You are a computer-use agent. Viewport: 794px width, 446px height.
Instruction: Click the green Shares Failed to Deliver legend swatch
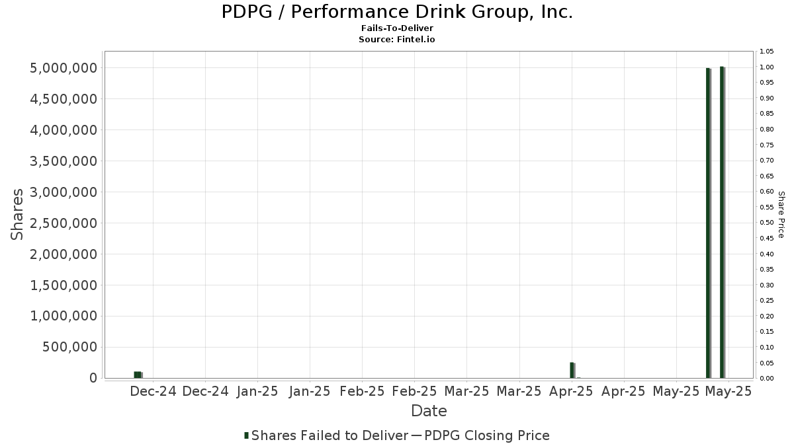pyautogui.click(x=247, y=435)
